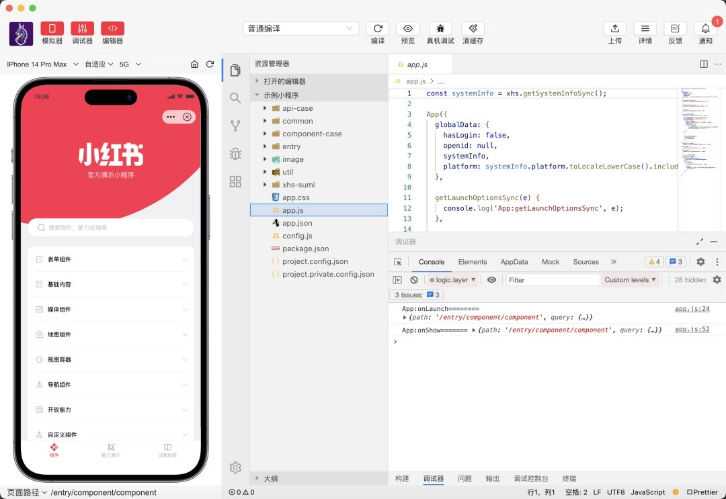Screen dimensions: 726x499
Task: Open the 上传 upload icon
Action: pos(614,29)
